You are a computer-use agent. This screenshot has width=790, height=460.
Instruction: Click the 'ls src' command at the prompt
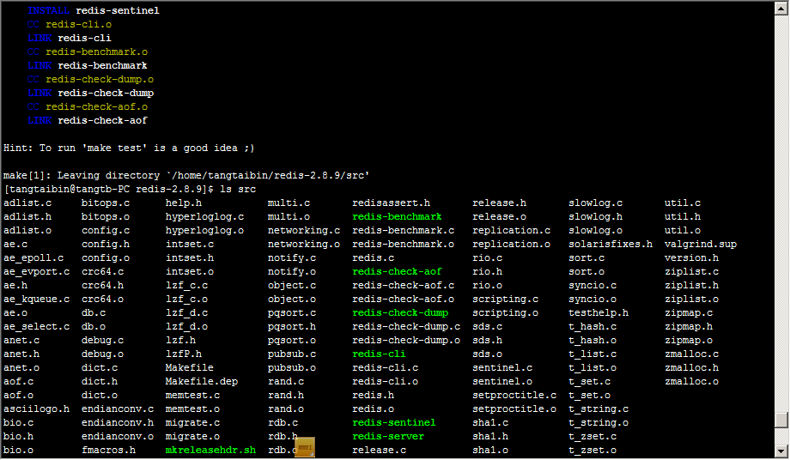pos(238,189)
